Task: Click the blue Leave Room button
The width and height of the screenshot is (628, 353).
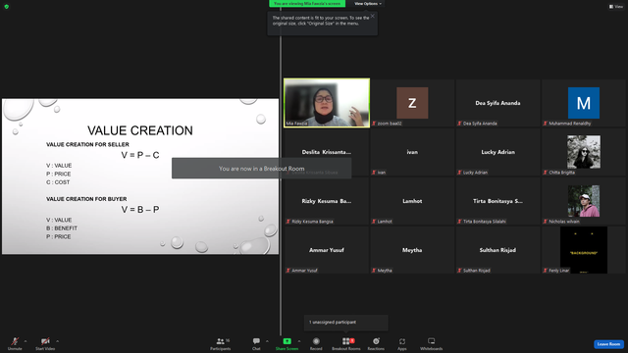Action: (608, 344)
